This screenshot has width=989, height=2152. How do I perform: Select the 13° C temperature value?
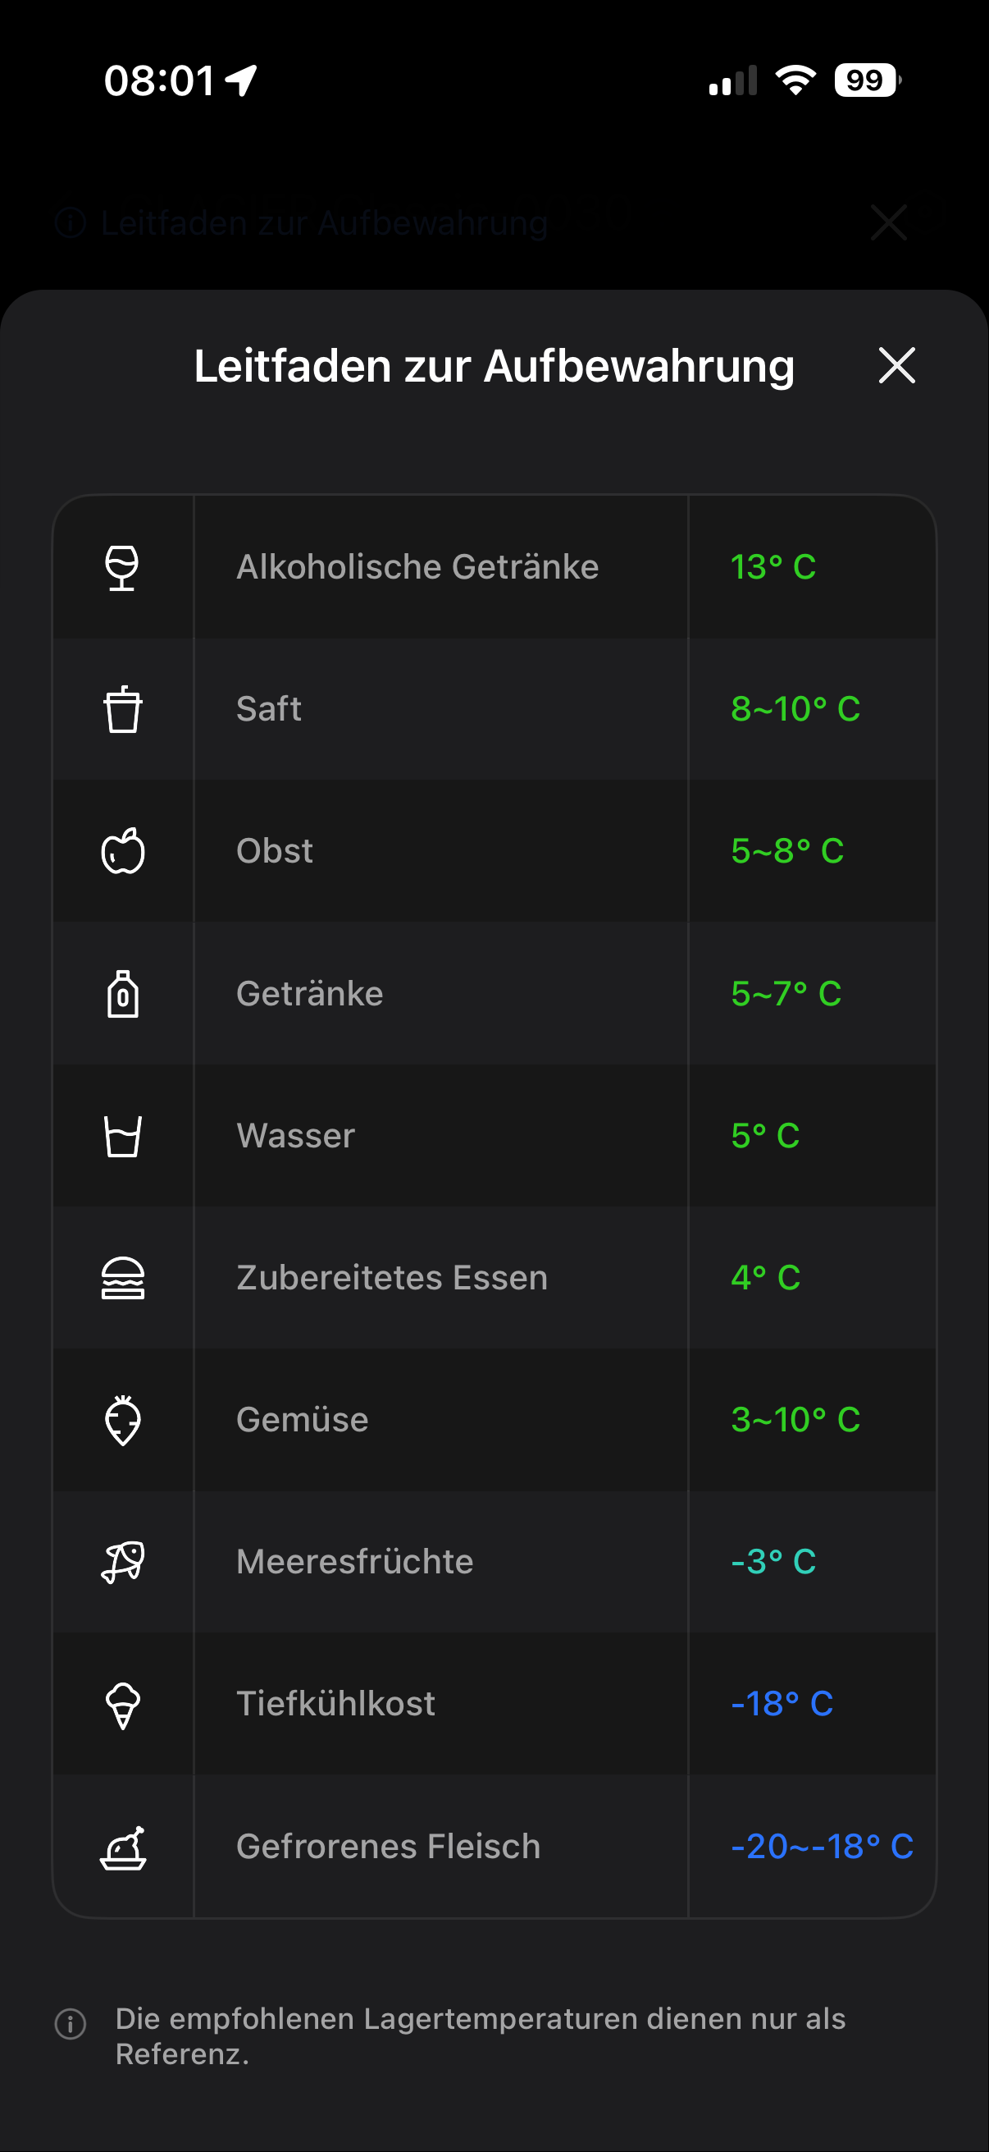coord(773,567)
